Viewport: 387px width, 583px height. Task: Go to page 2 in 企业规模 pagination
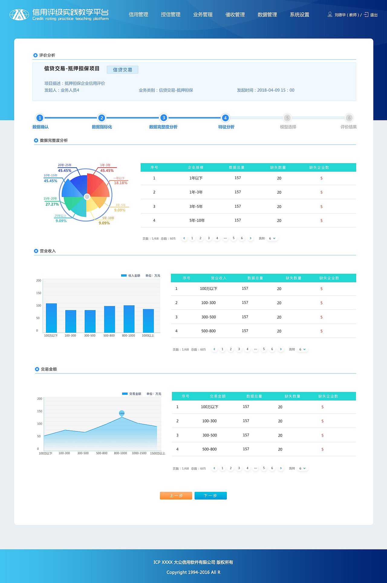(200, 238)
